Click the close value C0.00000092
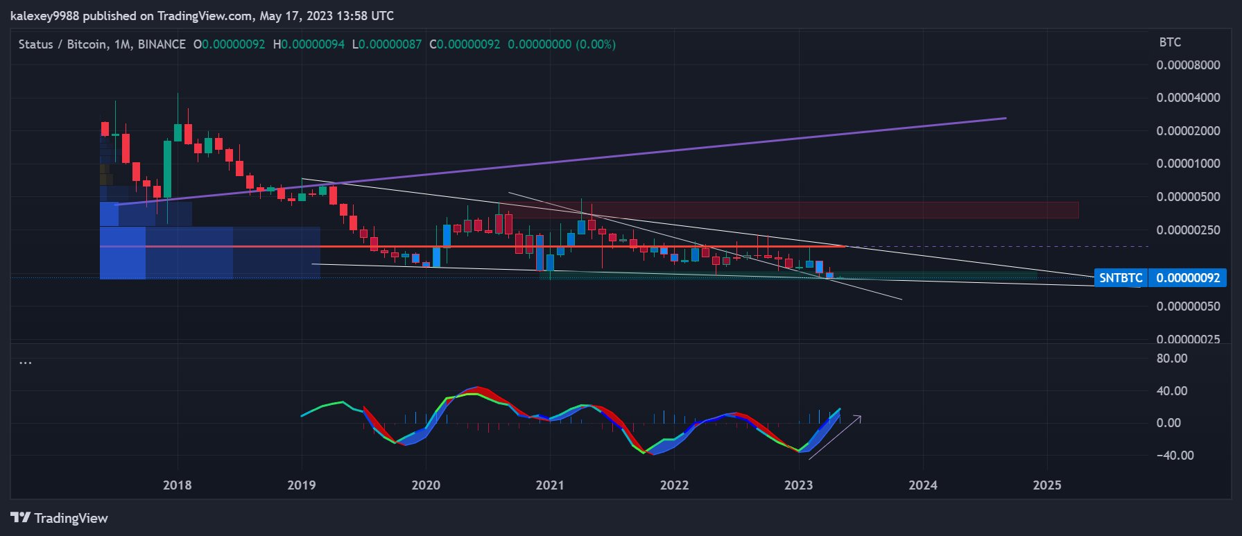This screenshot has width=1242, height=536. [x=465, y=44]
